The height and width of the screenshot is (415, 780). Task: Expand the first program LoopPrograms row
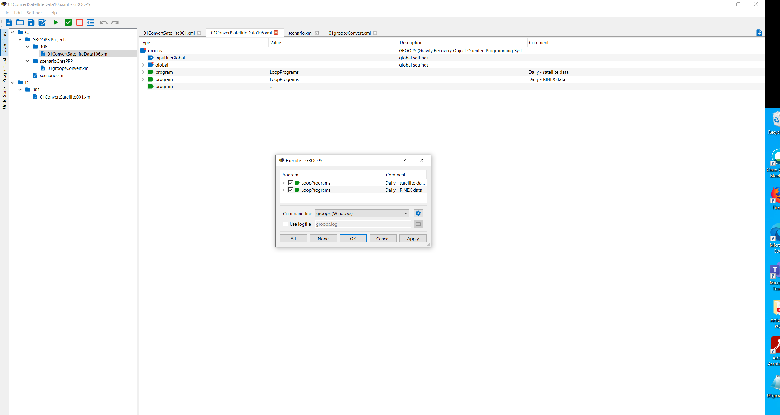pyautogui.click(x=283, y=183)
